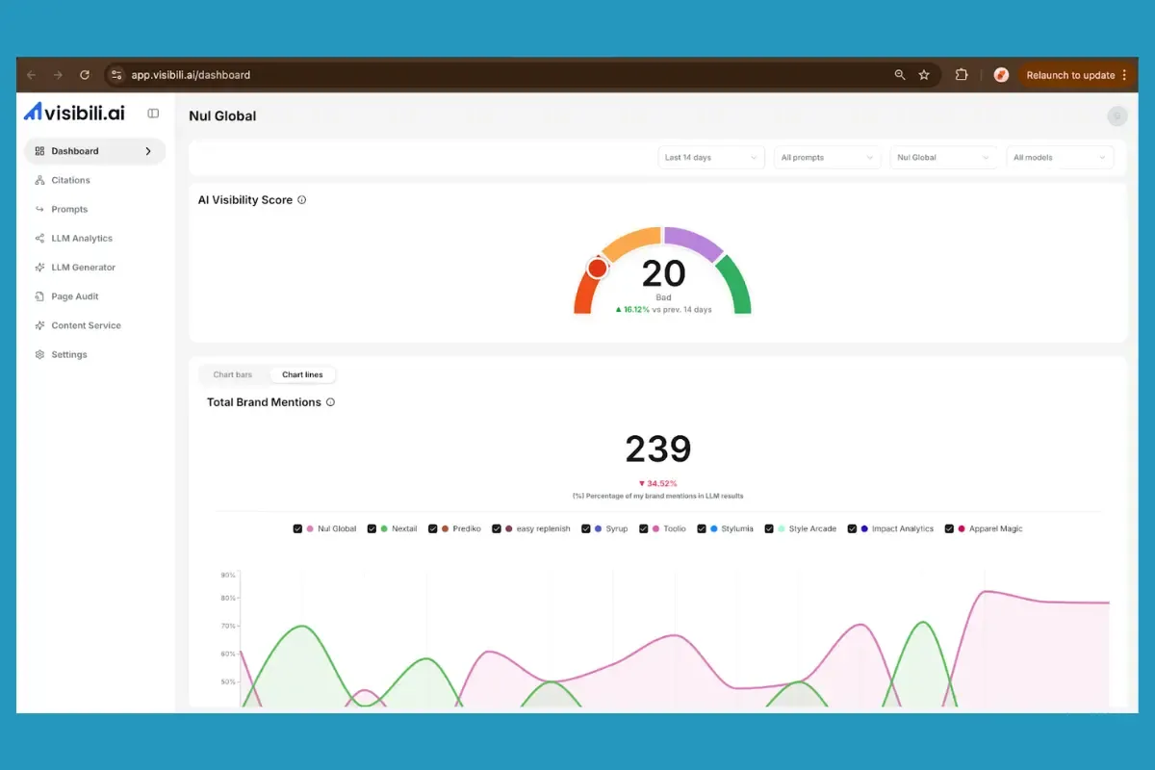
Task: Click the site information icon in address bar
Action: pos(116,75)
